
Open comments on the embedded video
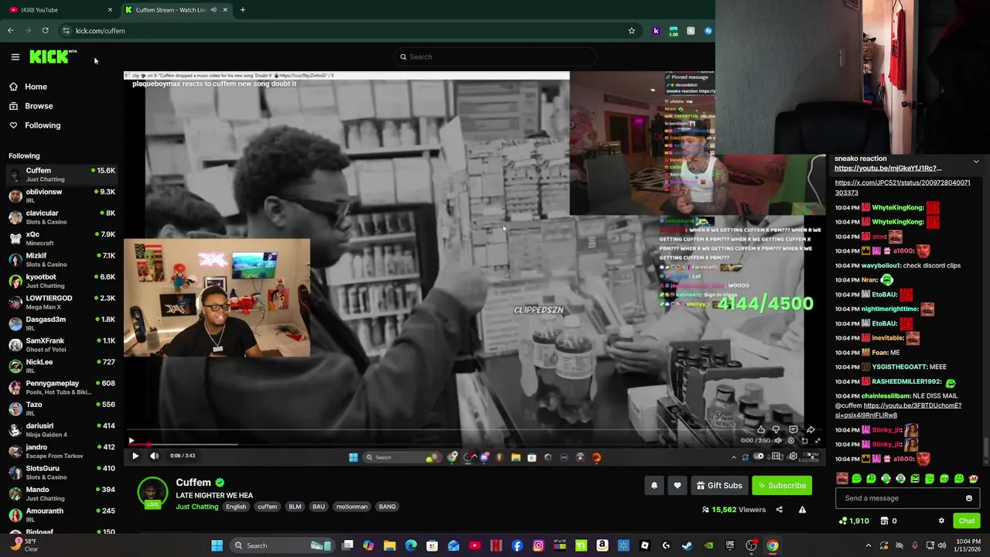(x=794, y=430)
